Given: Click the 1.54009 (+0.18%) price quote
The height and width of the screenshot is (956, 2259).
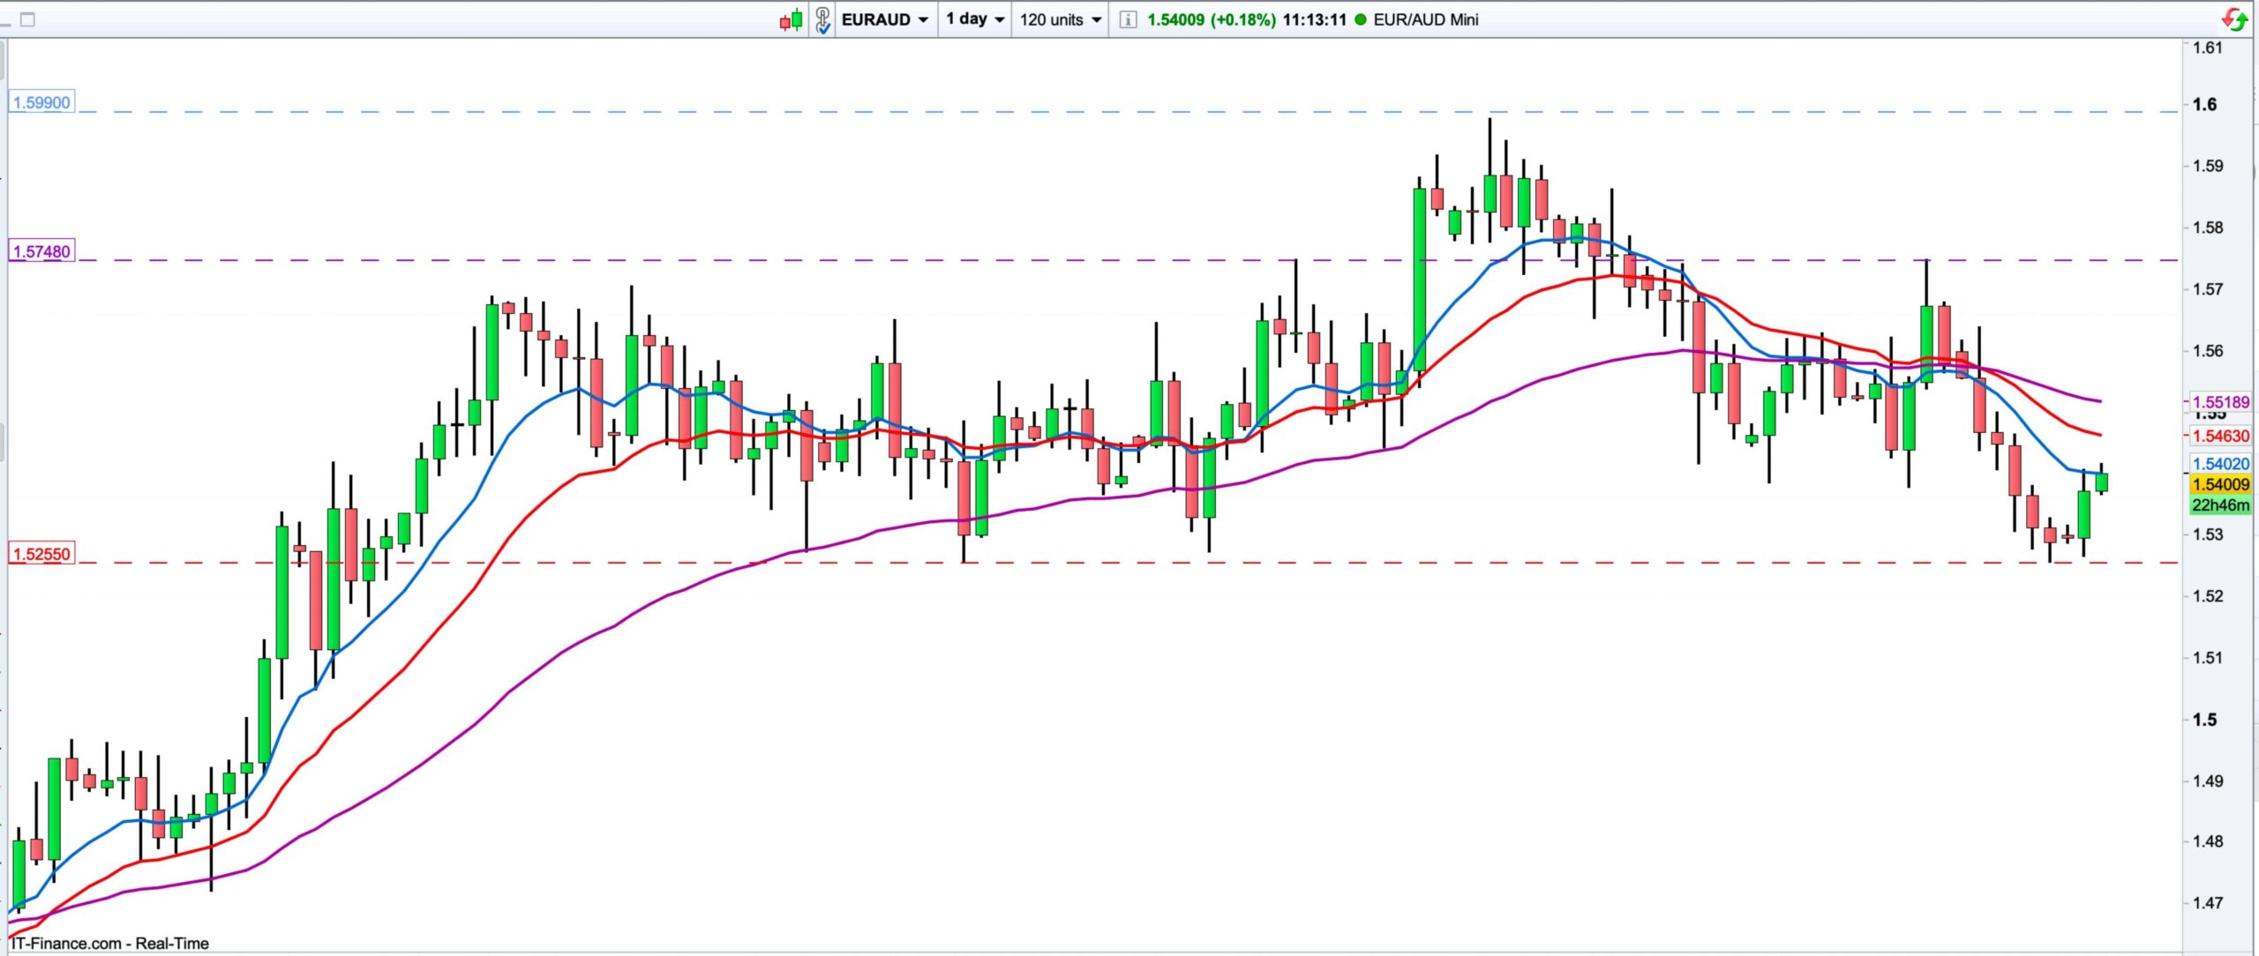Looking at the screenshot, I should point(1211,19).
